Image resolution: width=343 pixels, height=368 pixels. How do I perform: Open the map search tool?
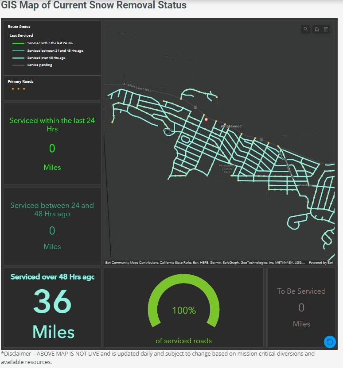point(306,29)
